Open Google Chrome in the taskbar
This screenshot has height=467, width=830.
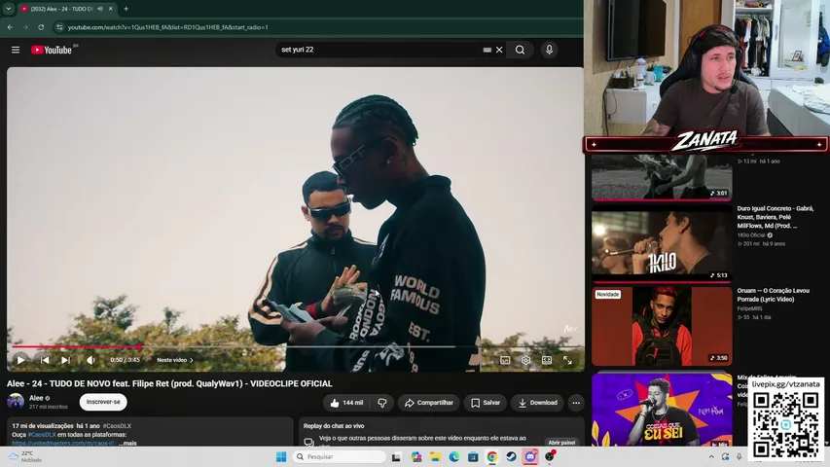492,457
